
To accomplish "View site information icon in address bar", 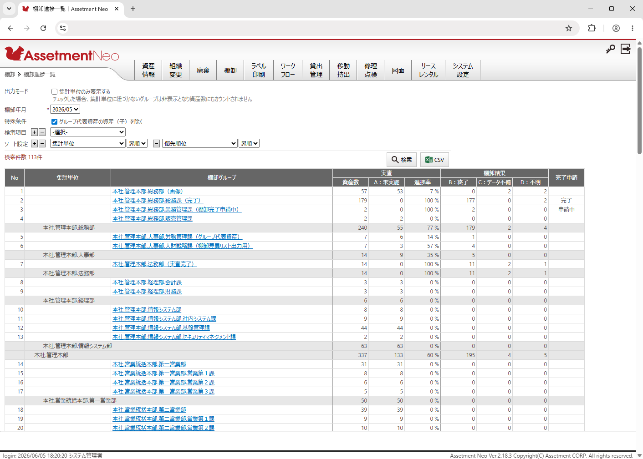I will point(63,28).
